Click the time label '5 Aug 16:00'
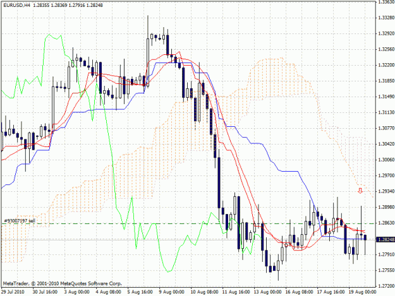This screenshot has height=296, width=395. (x=140, y=292)
